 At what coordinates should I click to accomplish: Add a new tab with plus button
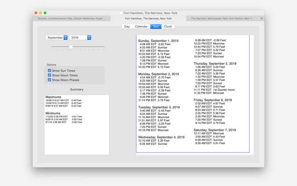point(262,18)
